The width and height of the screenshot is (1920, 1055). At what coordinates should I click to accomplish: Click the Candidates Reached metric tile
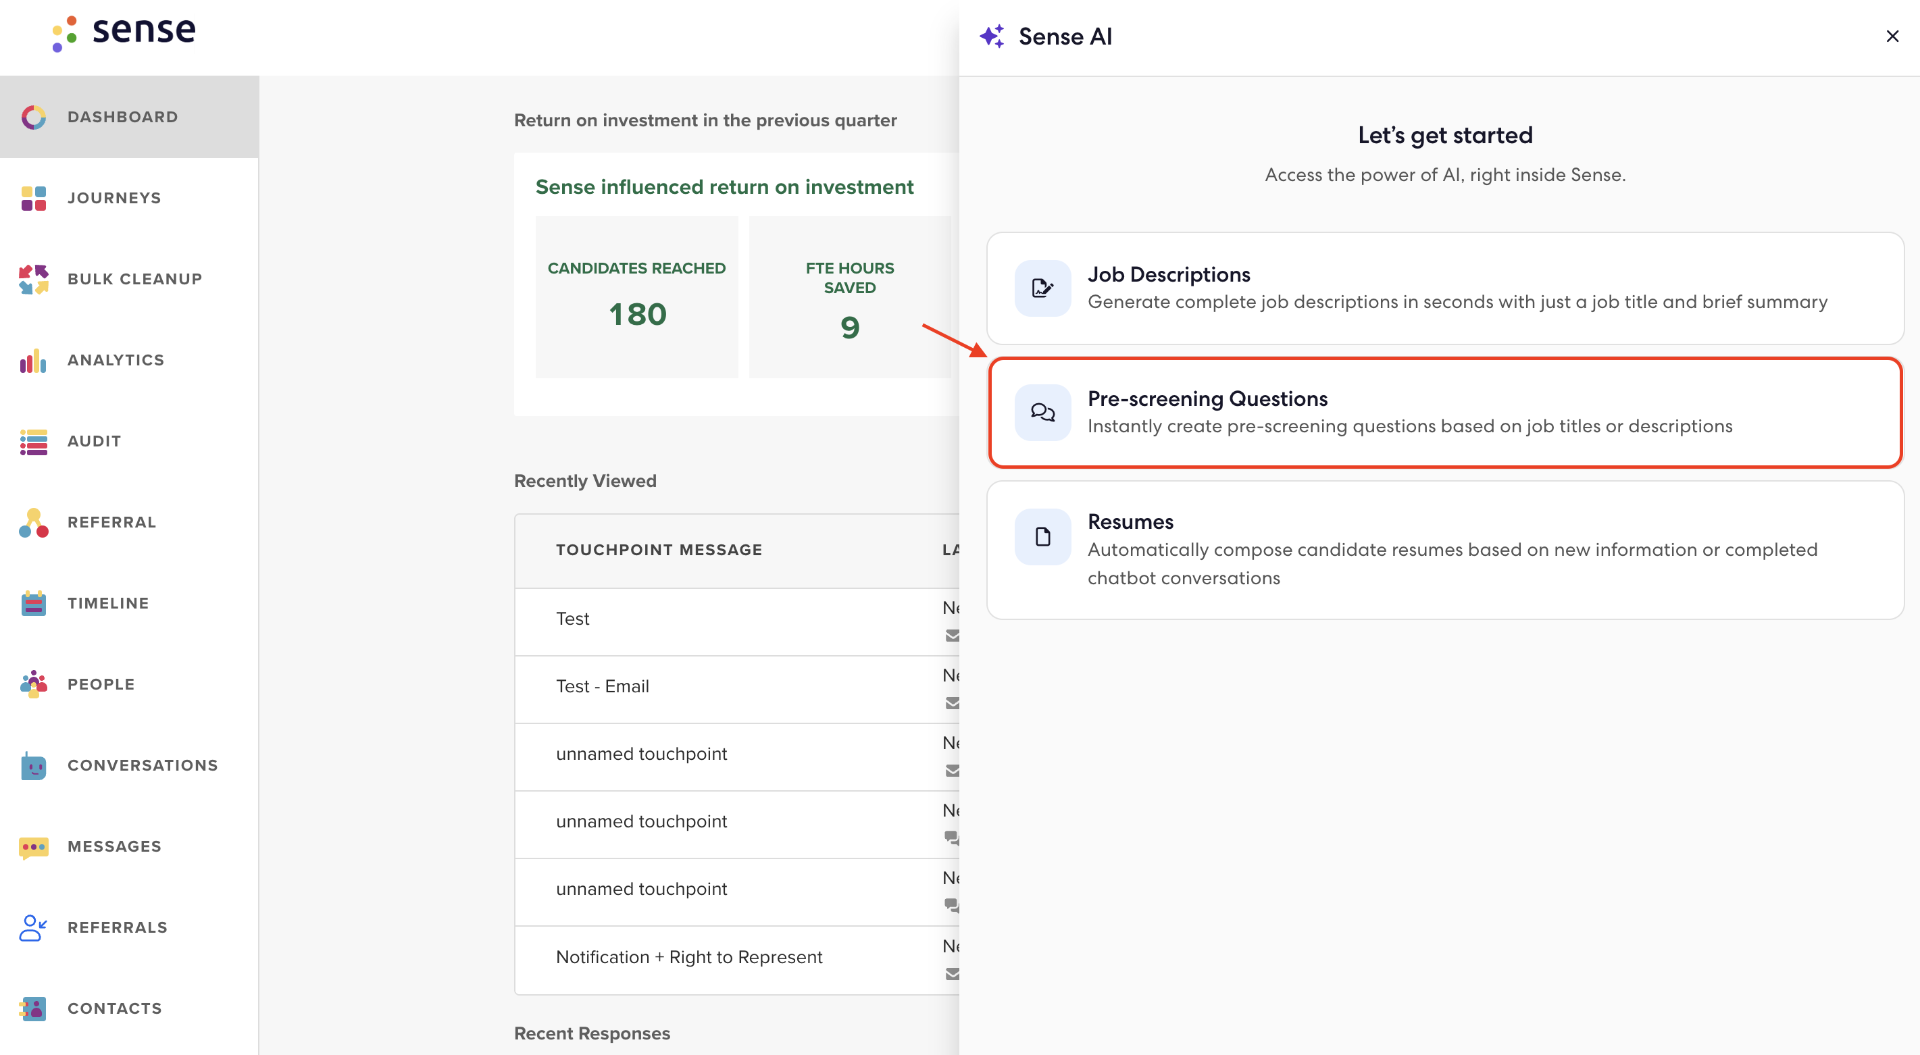636,297
